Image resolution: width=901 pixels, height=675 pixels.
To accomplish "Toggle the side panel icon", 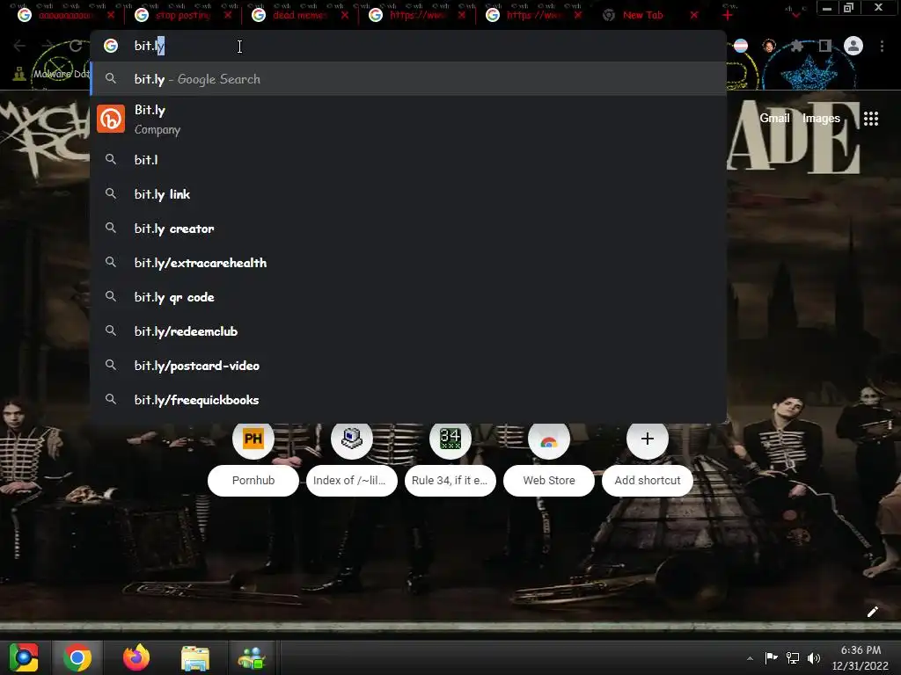I will (825, 46).
